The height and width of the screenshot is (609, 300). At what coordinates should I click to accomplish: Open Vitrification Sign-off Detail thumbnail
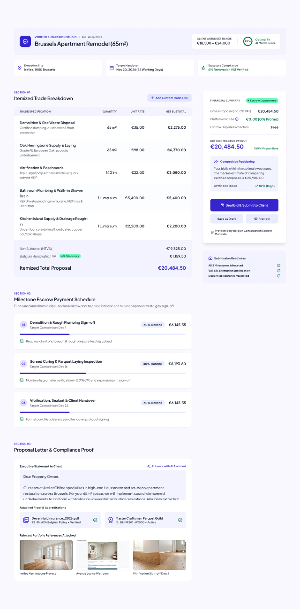159,555
